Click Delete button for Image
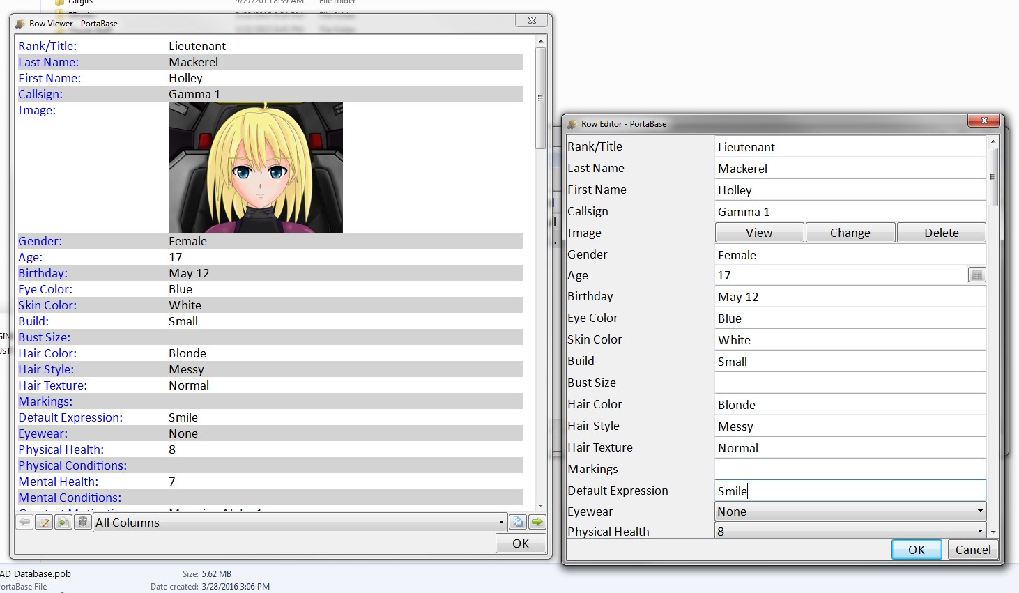The height and width of the screenshot is (593, 1019). pos(942,233)
